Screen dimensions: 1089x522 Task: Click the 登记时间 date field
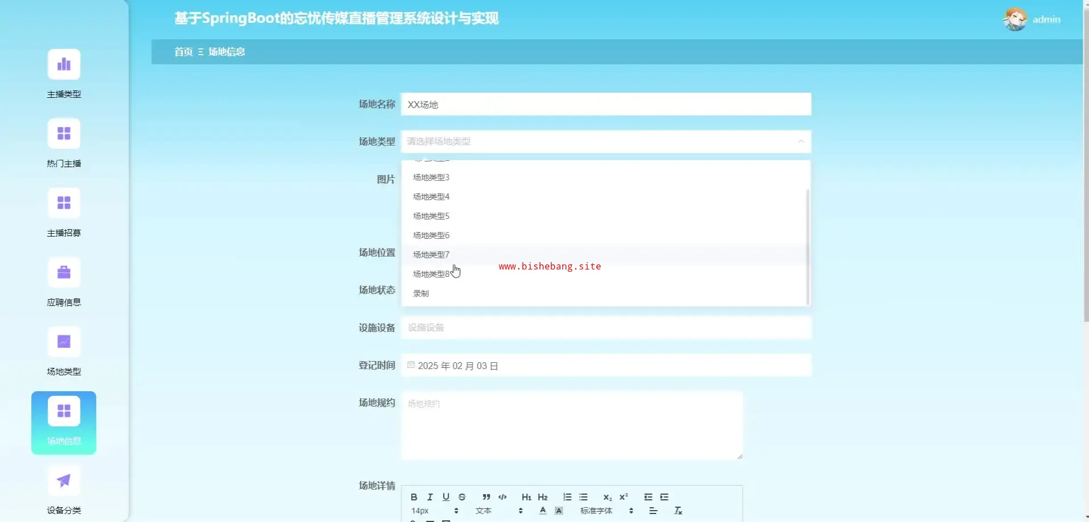tap(606, 365)
